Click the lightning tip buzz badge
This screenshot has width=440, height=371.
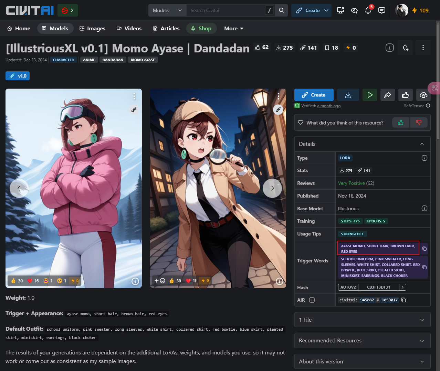pos(351,48)
